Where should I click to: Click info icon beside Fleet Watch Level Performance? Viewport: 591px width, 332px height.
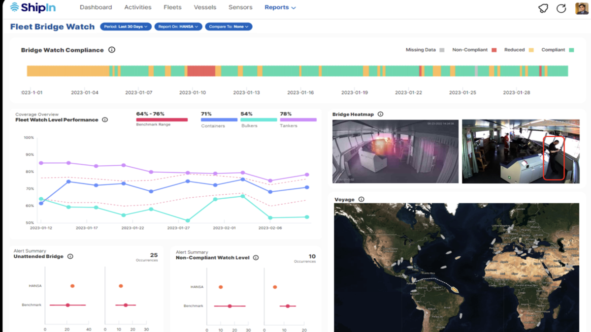(105, 120)
